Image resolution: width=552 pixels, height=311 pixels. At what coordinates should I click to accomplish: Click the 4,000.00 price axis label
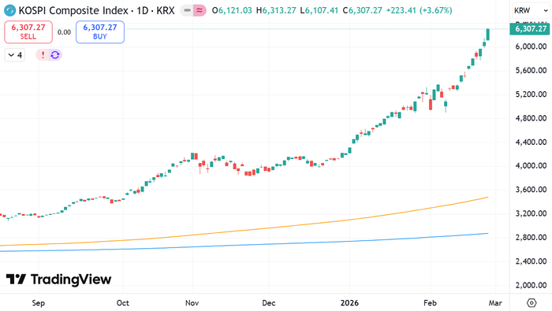531,165
